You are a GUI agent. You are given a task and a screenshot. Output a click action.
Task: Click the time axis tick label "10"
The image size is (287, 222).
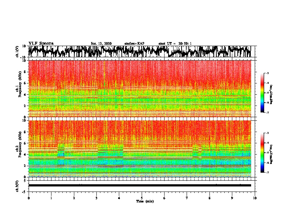coord(255,198)
